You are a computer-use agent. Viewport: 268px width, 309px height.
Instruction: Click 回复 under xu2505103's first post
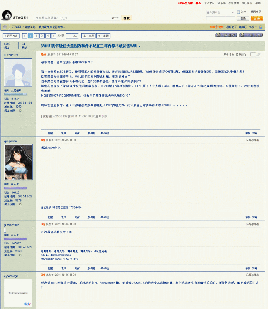click(51, 133)
